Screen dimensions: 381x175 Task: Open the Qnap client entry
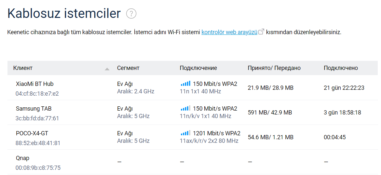[x=22, y=158]
